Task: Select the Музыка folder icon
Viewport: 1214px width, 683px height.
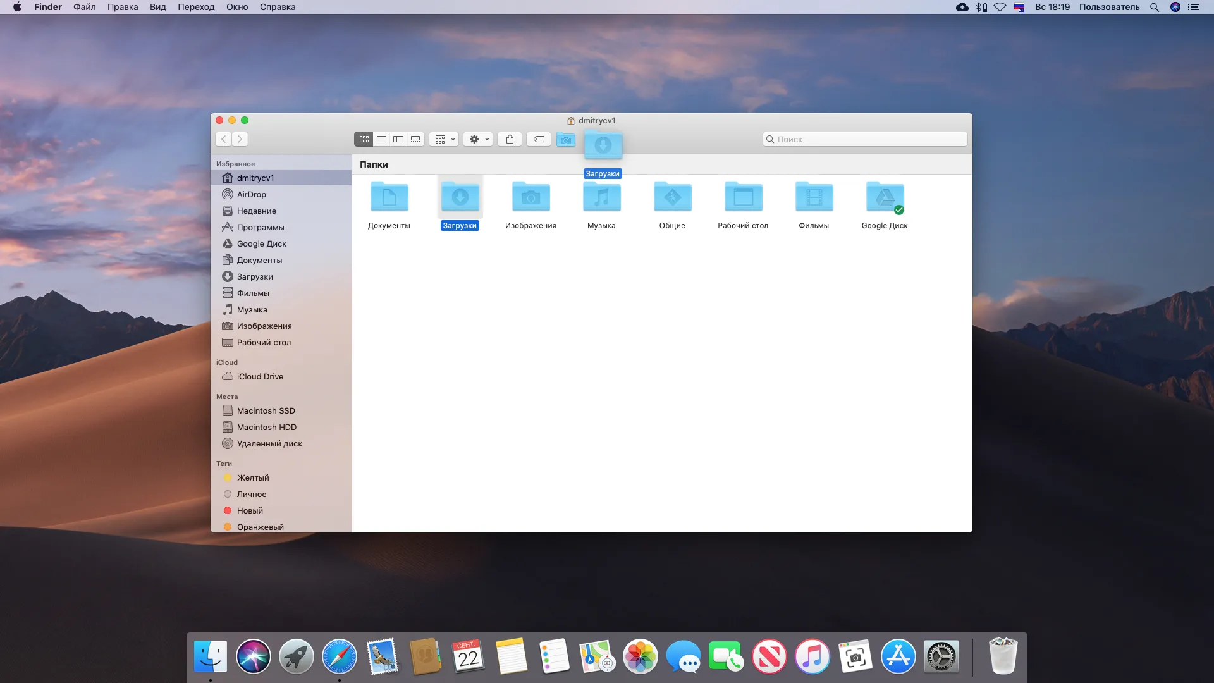Action: 601,197
